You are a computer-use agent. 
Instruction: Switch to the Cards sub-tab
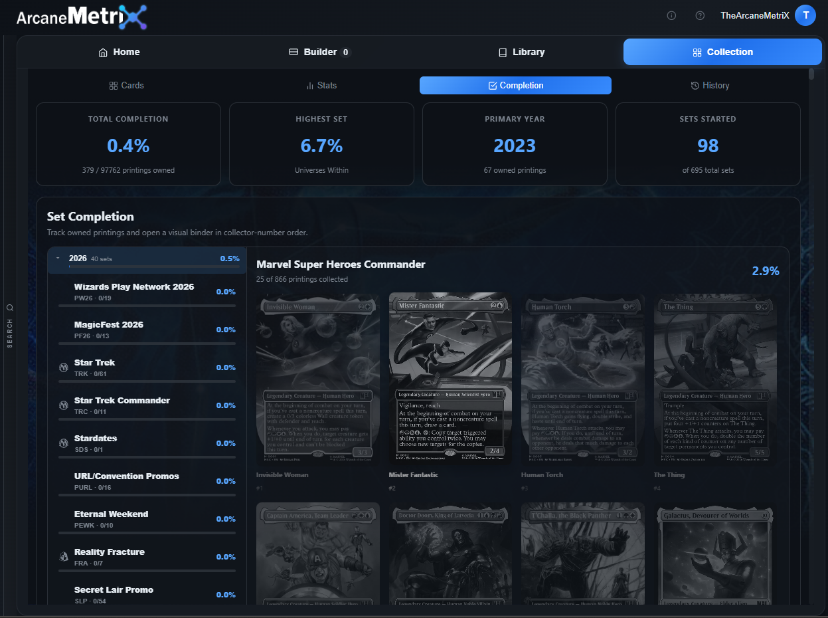coord(126,85)
